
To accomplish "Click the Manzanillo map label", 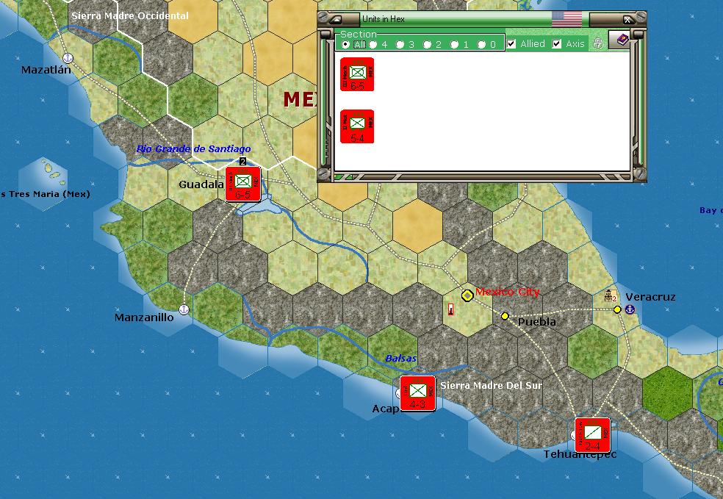I will tap(144, 317).
